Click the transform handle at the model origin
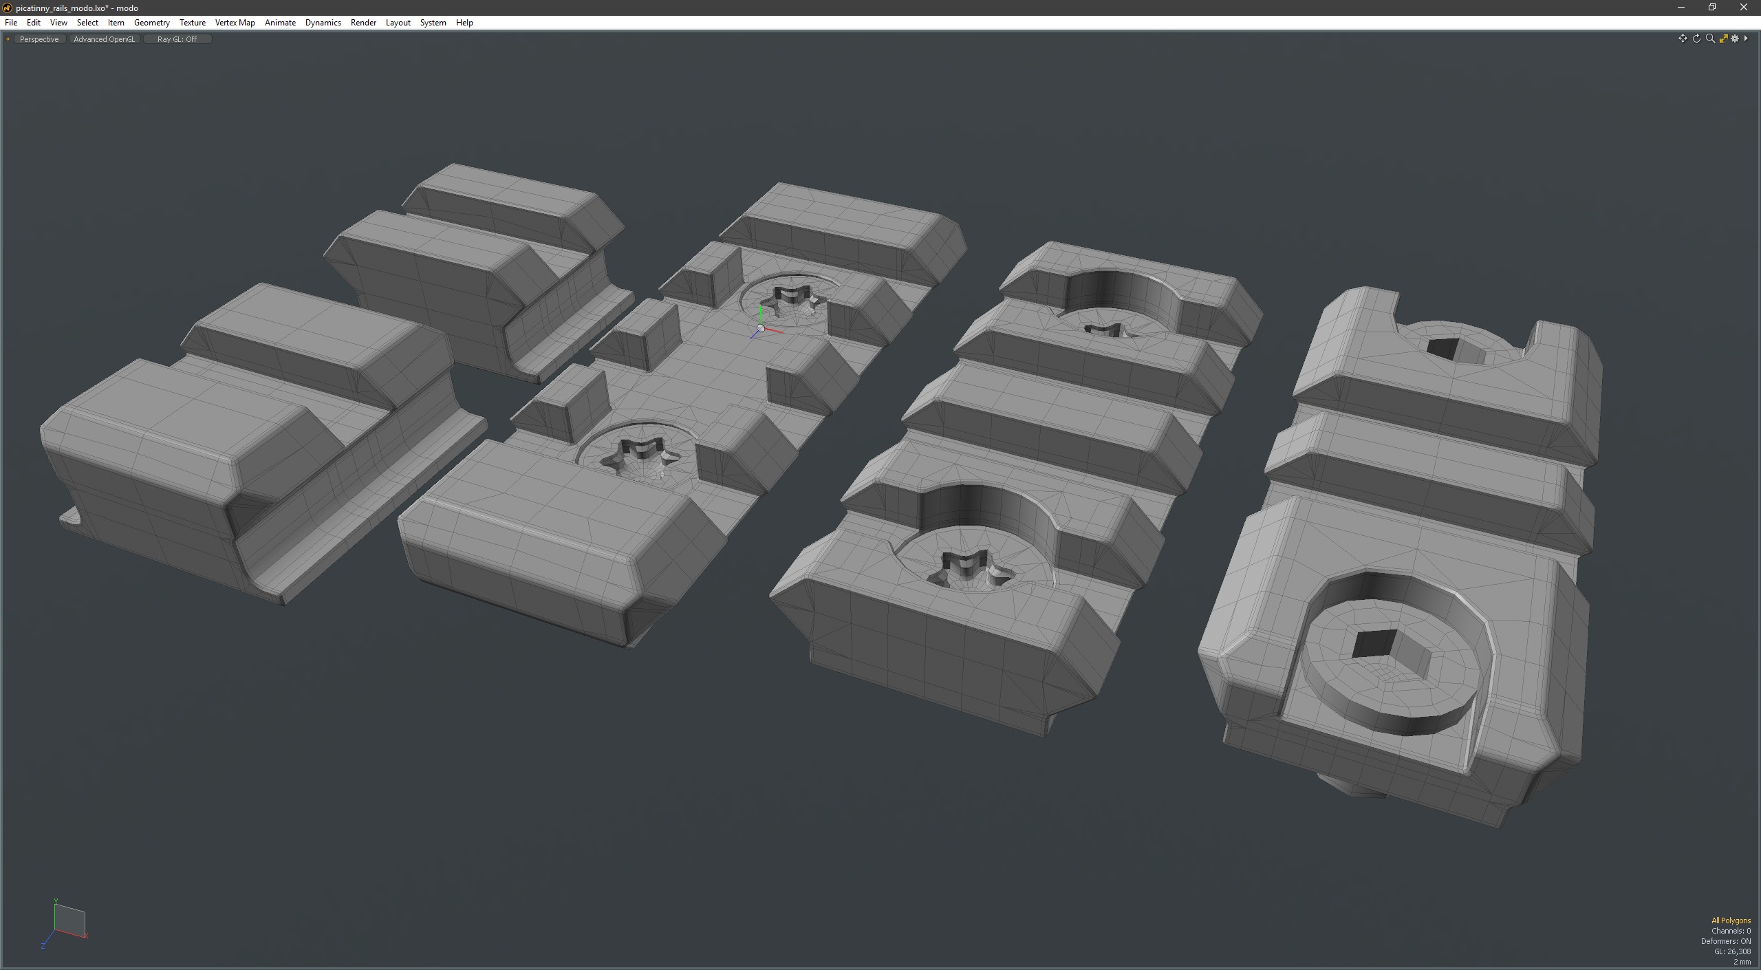1761x970 pixels. [760, 328]
